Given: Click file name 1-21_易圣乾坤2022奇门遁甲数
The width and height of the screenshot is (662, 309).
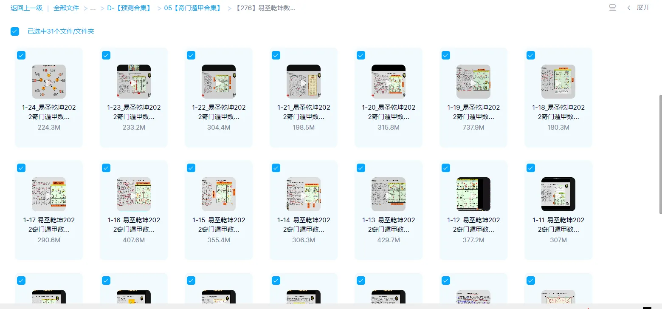Looking at the screenshot, I should (304, 112).
